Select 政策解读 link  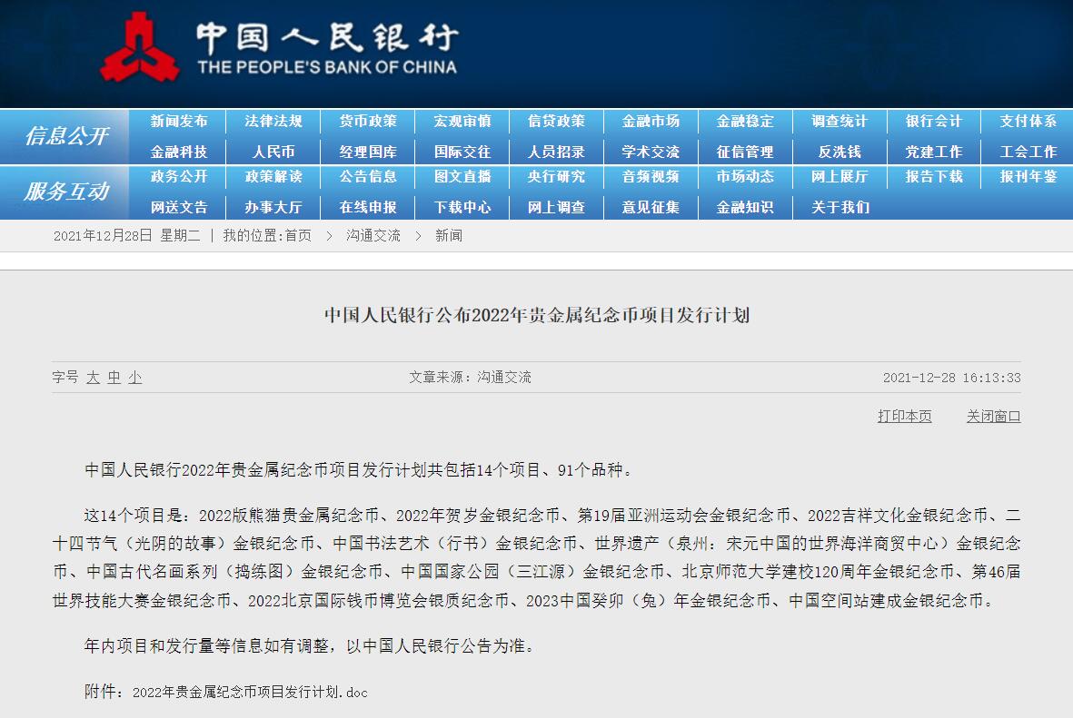pyautogui.click(x=273, y=176)
